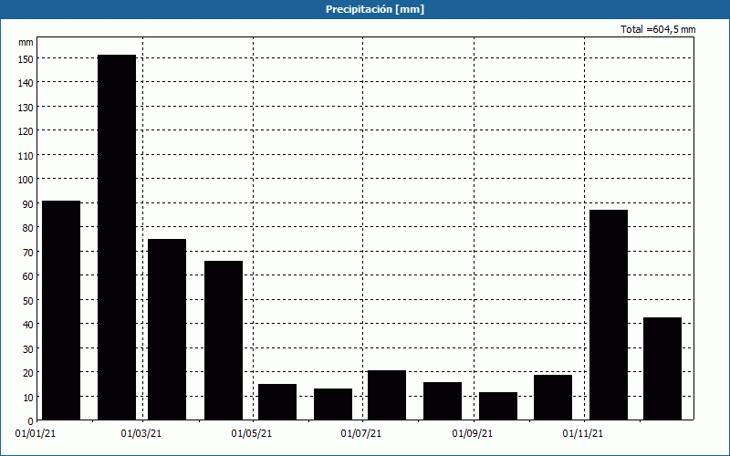Click the shortest bar, September, near 11 mm

tap(498, 406)
